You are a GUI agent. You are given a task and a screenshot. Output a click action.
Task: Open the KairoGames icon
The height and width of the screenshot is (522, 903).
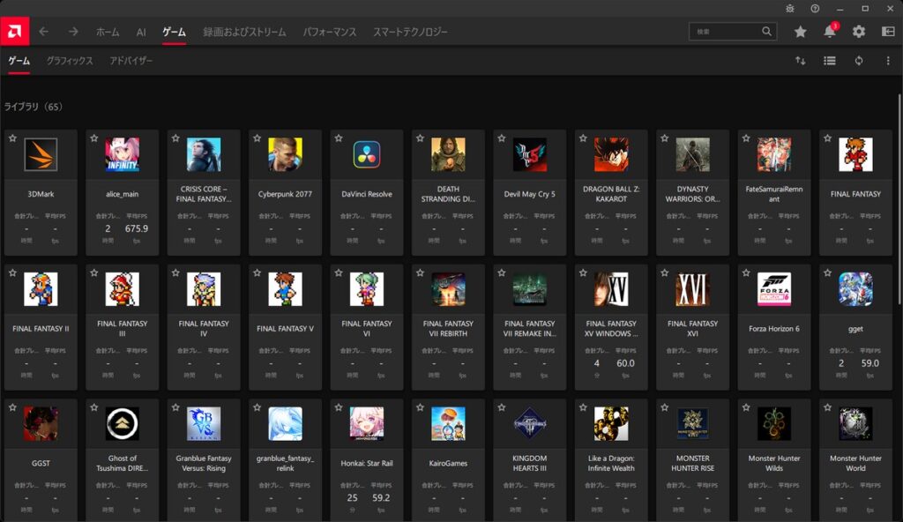pos(448,423)
